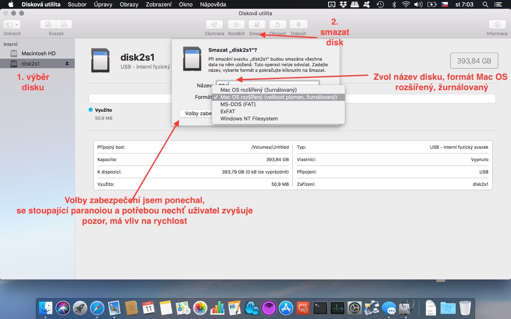
Task: Open the Trash in the Dock
Action: click(465, 308)
